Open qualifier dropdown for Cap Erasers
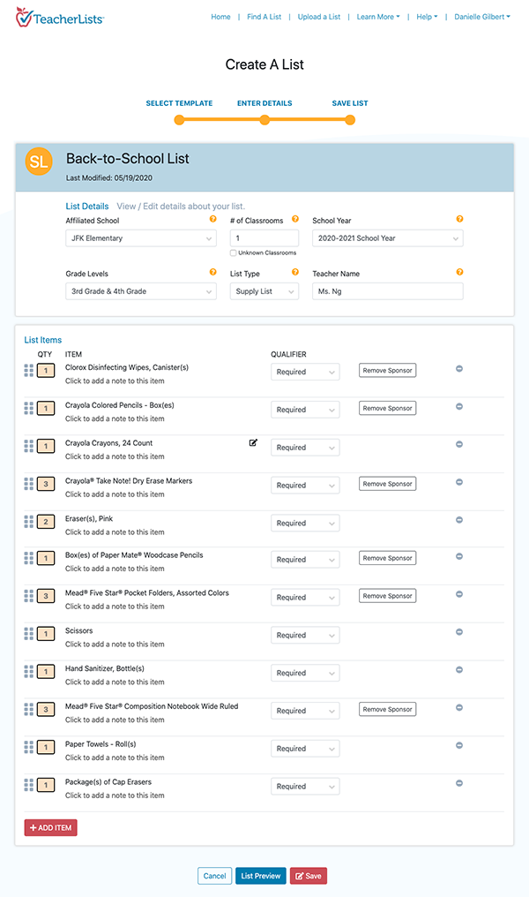 tap(305, 786)
